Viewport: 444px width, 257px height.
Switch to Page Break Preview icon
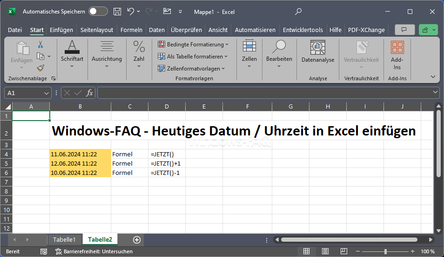tap(344, 251)
